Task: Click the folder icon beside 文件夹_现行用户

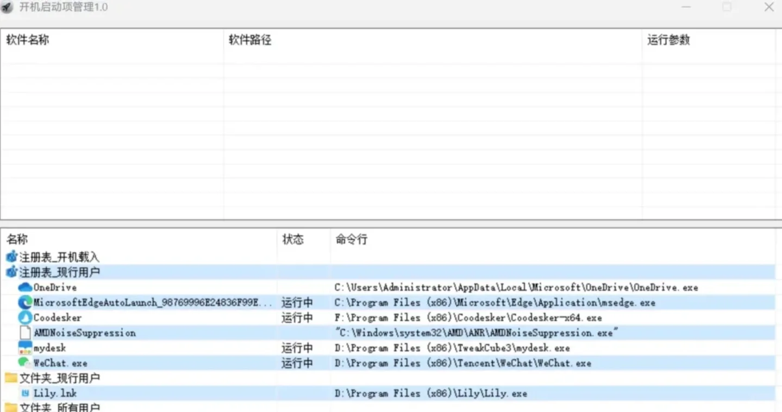Action: (x=11, y=378)
